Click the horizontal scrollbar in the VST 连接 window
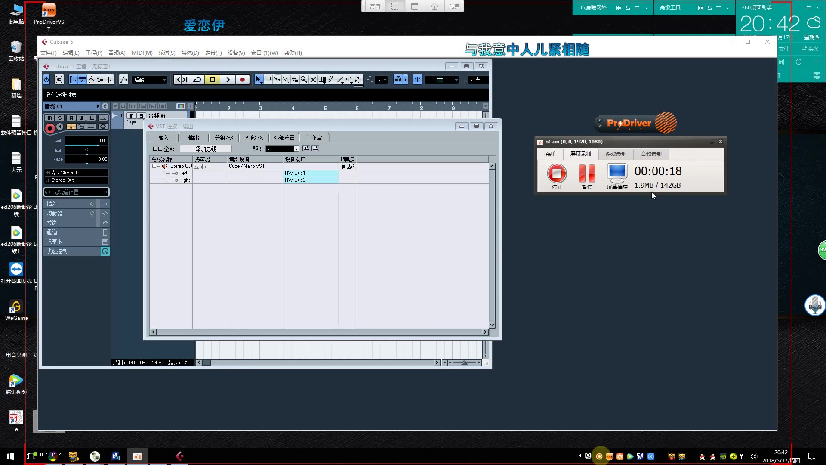The width and height of the screenshot is (826, 465). [x=318, y=332]
